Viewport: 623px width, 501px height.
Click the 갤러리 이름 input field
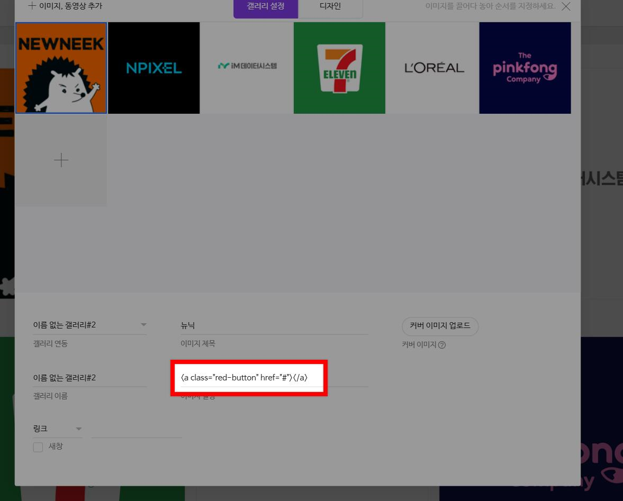tap(90, 378)
